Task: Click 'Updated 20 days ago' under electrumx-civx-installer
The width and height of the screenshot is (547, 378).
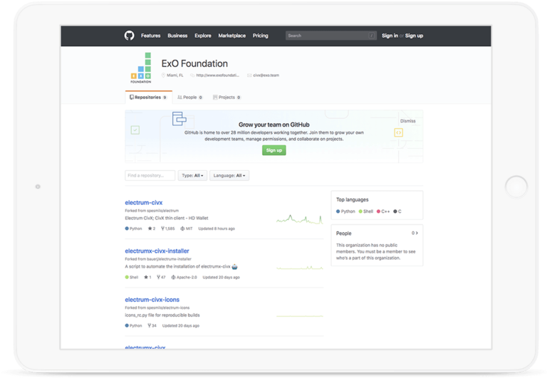Action: click(x=222, y=277)
